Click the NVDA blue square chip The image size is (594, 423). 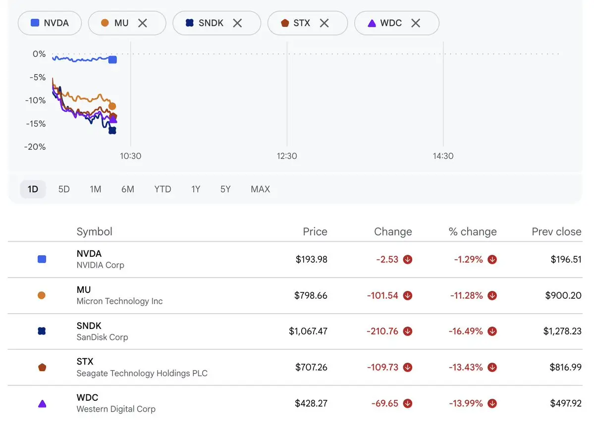click(50, 23)
